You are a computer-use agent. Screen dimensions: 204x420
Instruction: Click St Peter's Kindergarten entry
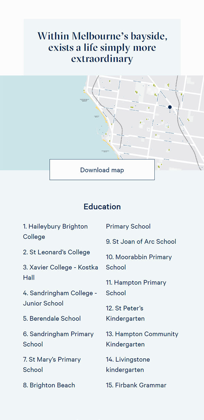pos(125,313)
